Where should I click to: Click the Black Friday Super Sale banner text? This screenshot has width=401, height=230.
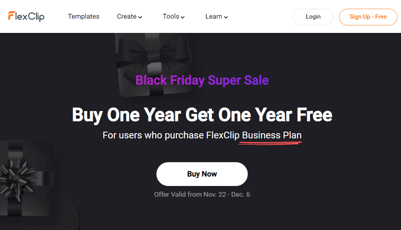pos(202,80)
